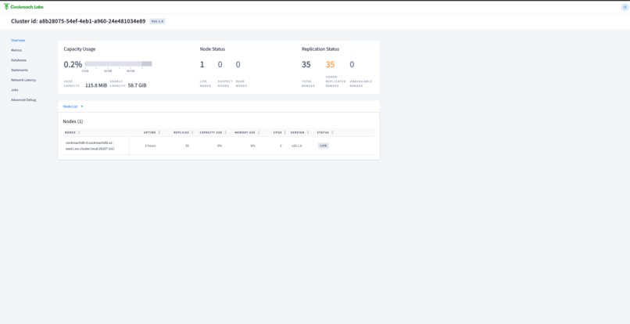
Task: Click the 'Node Status' heading
Action: (x=212, y=49)
